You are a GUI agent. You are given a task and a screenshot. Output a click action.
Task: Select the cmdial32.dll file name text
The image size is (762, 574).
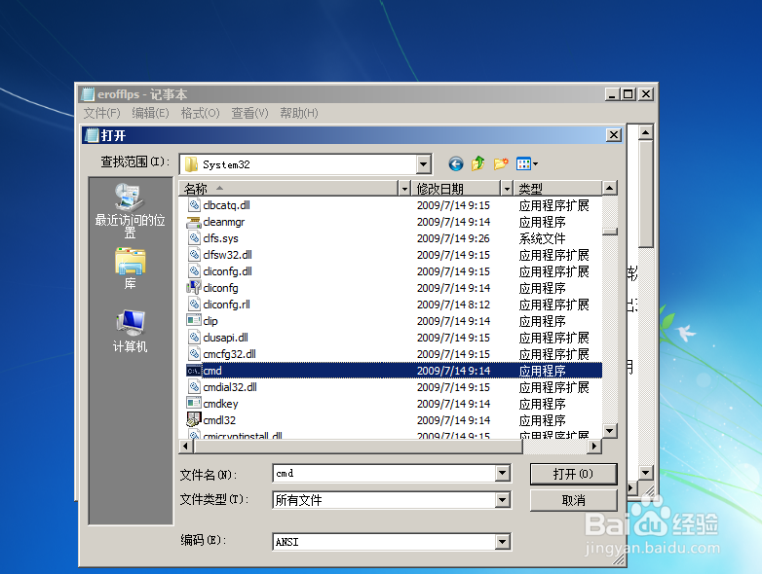(x=230, y=387)
